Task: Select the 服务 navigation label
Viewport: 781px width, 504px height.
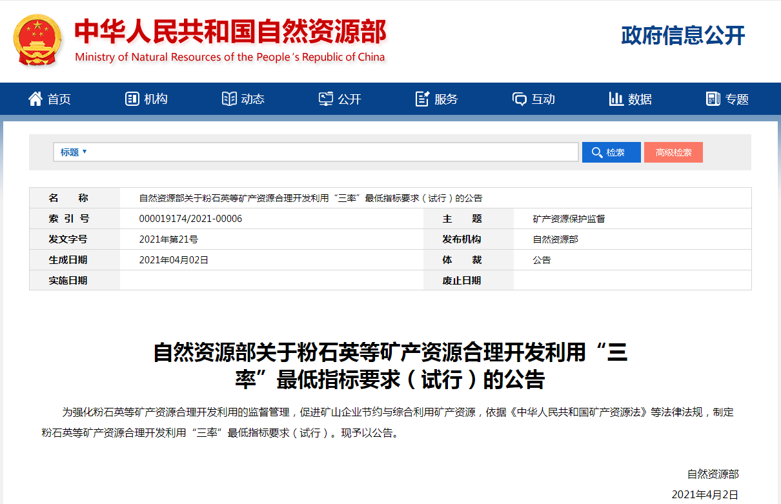Action: (446, 99)
